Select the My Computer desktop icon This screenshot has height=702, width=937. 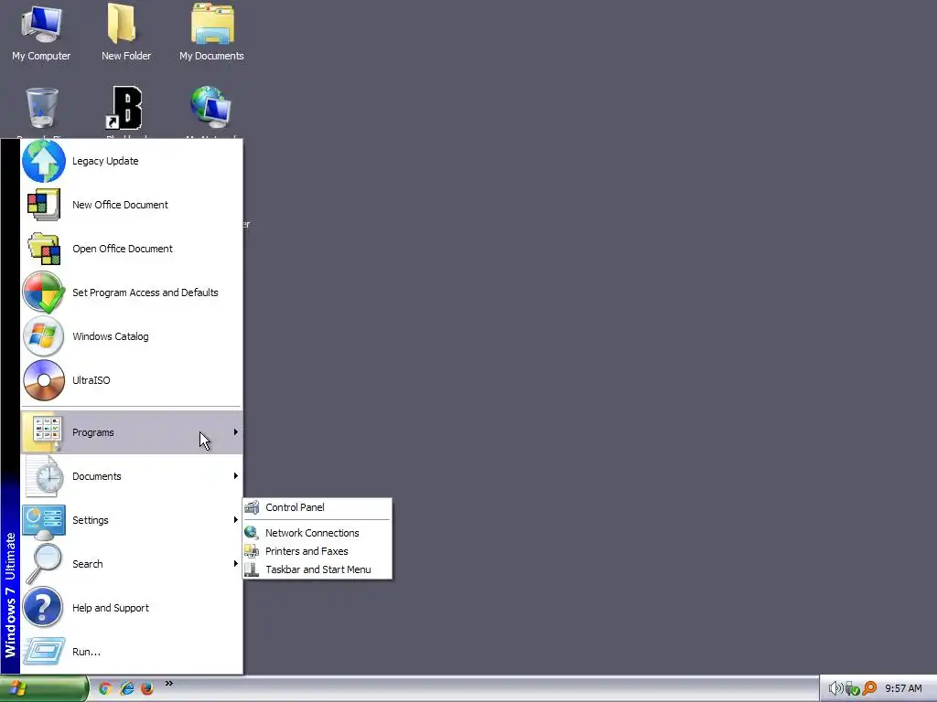point(41,32)
